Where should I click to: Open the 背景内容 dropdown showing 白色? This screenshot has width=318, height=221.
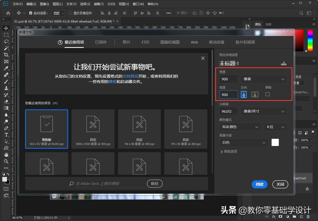pyautogui.click(x=243, y=142)
